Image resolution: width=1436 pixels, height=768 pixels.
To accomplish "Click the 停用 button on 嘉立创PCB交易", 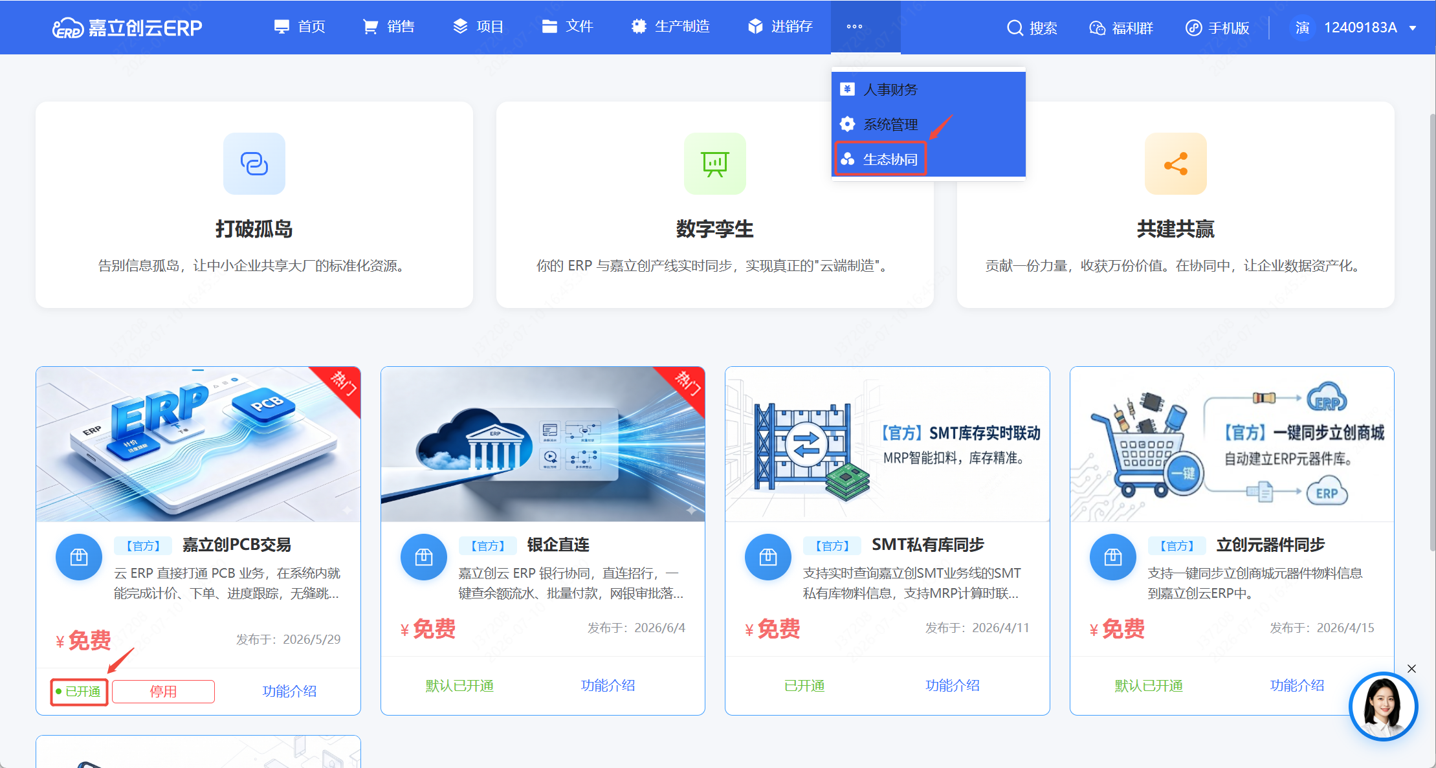I will click(163, 692).
